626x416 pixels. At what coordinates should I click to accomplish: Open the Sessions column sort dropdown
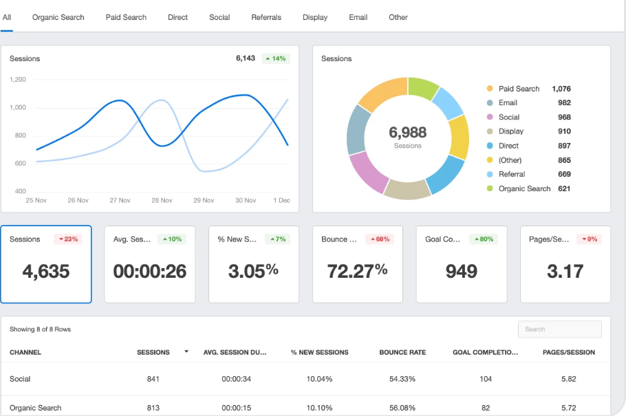coord(186,352)
